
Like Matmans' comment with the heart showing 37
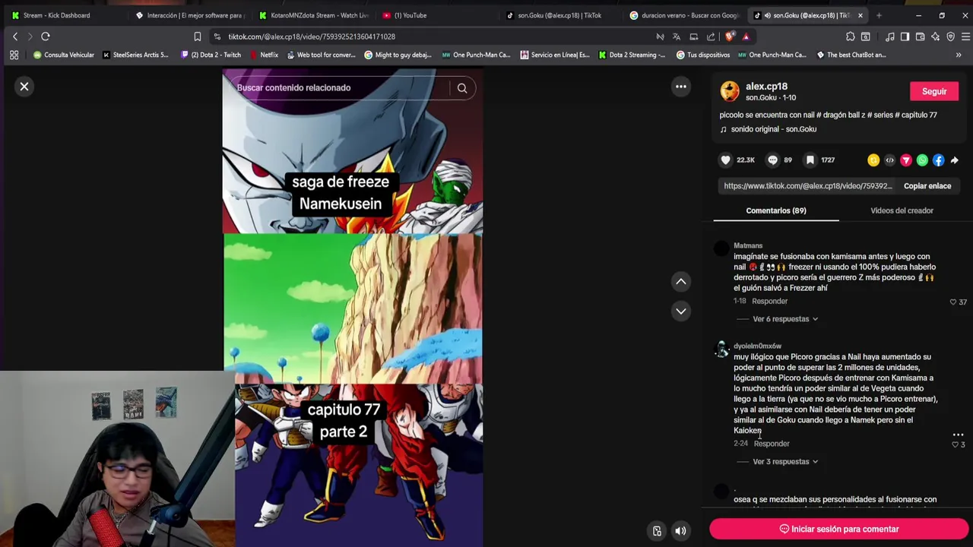[x=953, y=302]
